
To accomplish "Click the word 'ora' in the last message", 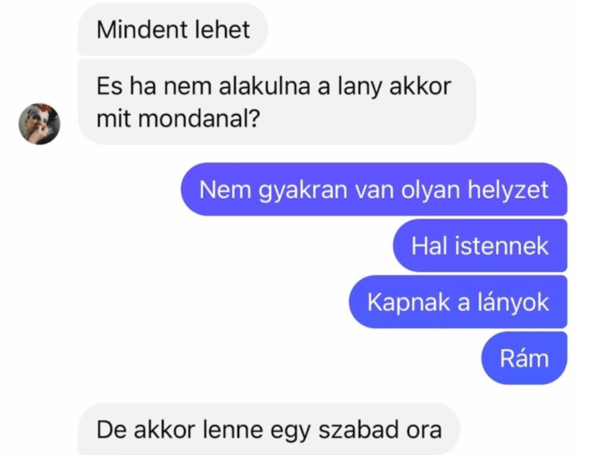I will coord(424,430).
